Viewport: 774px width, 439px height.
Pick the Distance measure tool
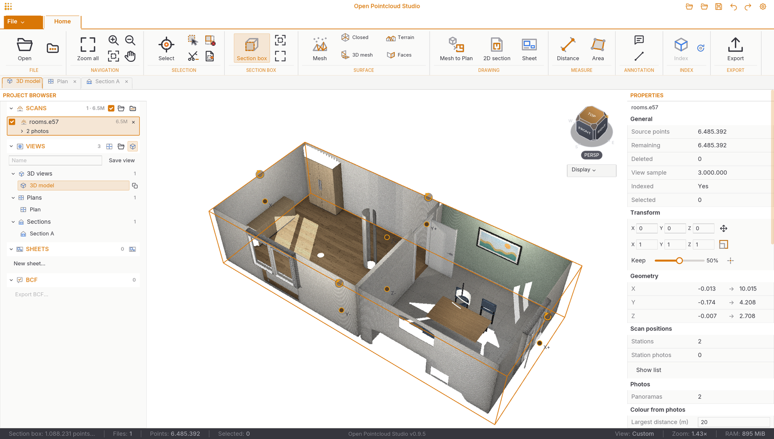(x=568, y=48)
